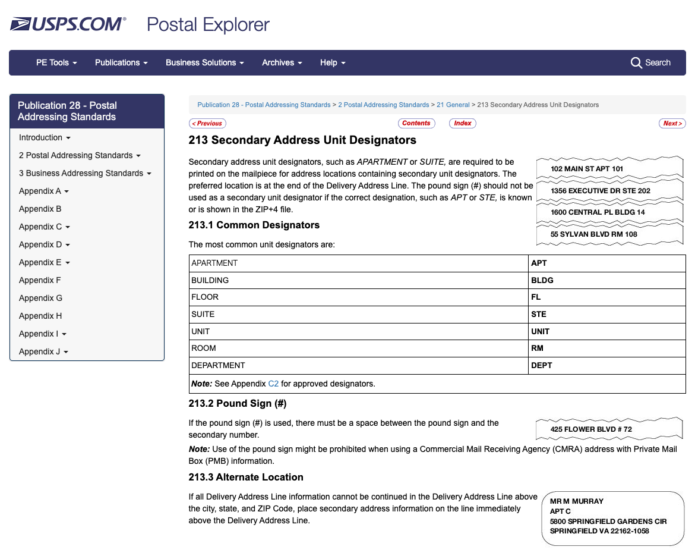This screenshot has width=695, height=559.
Task: Click the SUITE table cell
Action: click(x=359, y=314)
